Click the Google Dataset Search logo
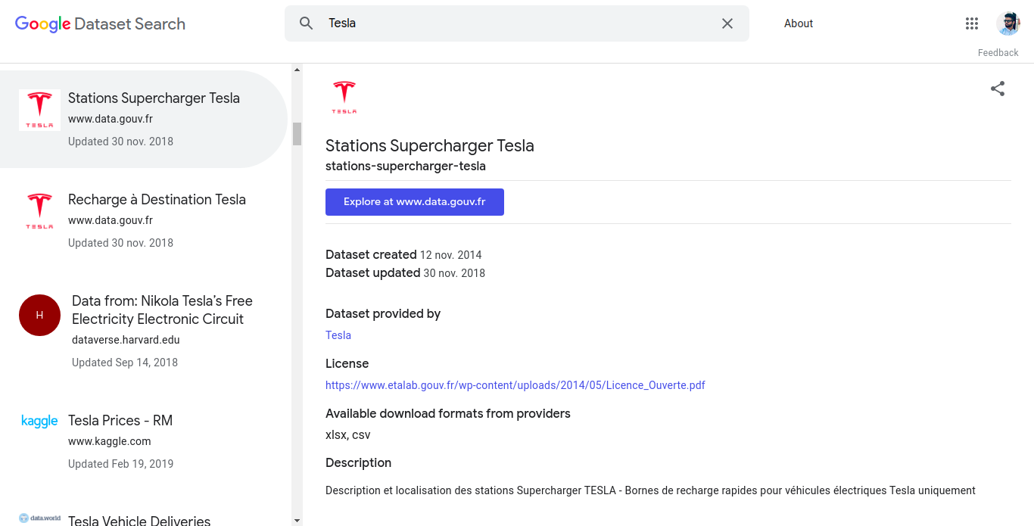The height and width of the screenshot is (526, 1034). (100, 23)
